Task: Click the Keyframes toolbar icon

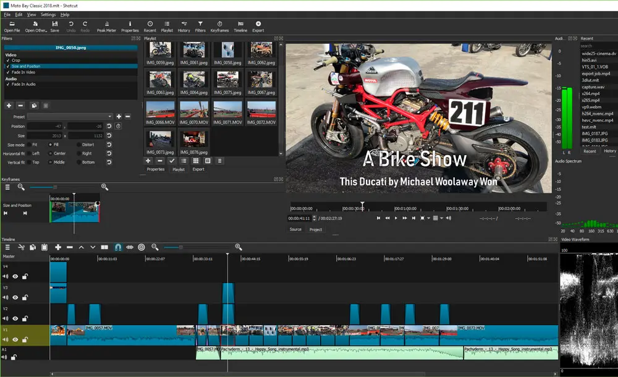Action: (219, 26)
